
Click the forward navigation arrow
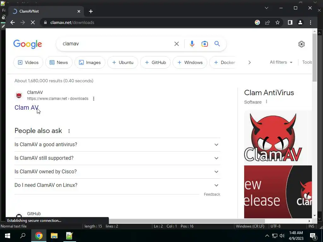point(23,22)
